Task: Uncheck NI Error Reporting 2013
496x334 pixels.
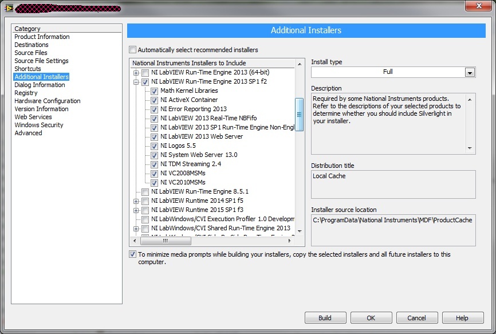Action: point(155,109)
